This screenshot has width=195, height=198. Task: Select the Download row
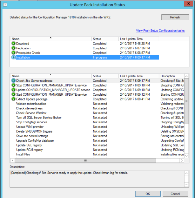[85, 44]
